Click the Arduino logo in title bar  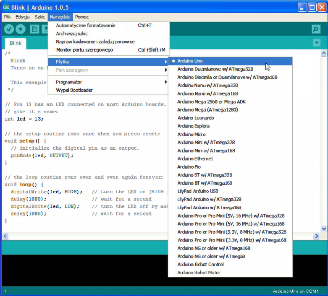[x=6, y=7]
